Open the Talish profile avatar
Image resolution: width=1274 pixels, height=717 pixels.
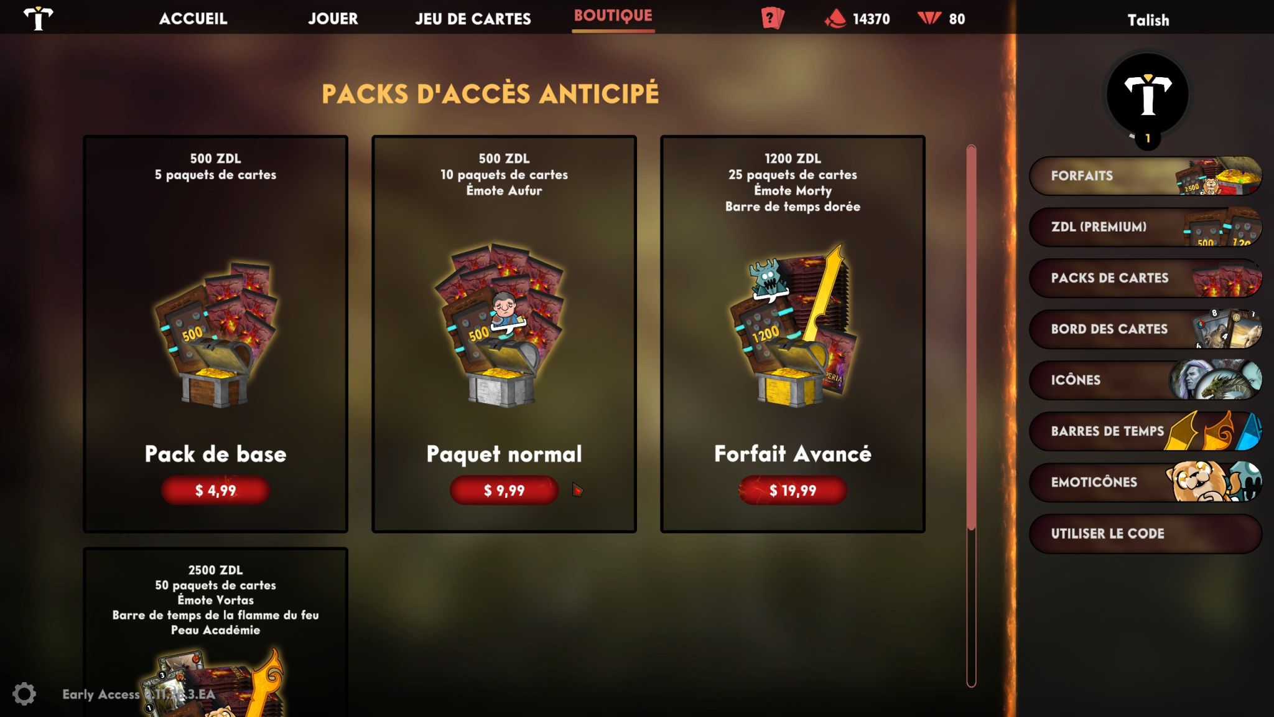[1148, 95]
